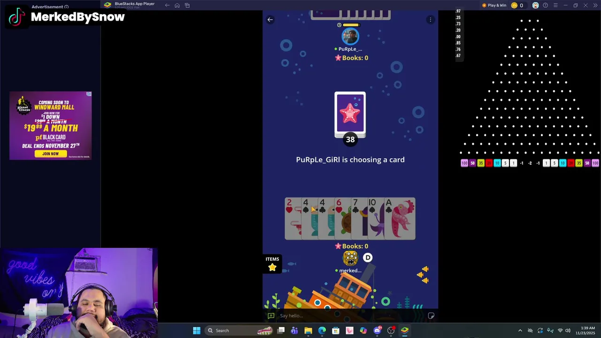Viewport: 601px width, 338px height.
Task: Click JOIN NOW in Planet Fitness ad
Action: [50, 154]
